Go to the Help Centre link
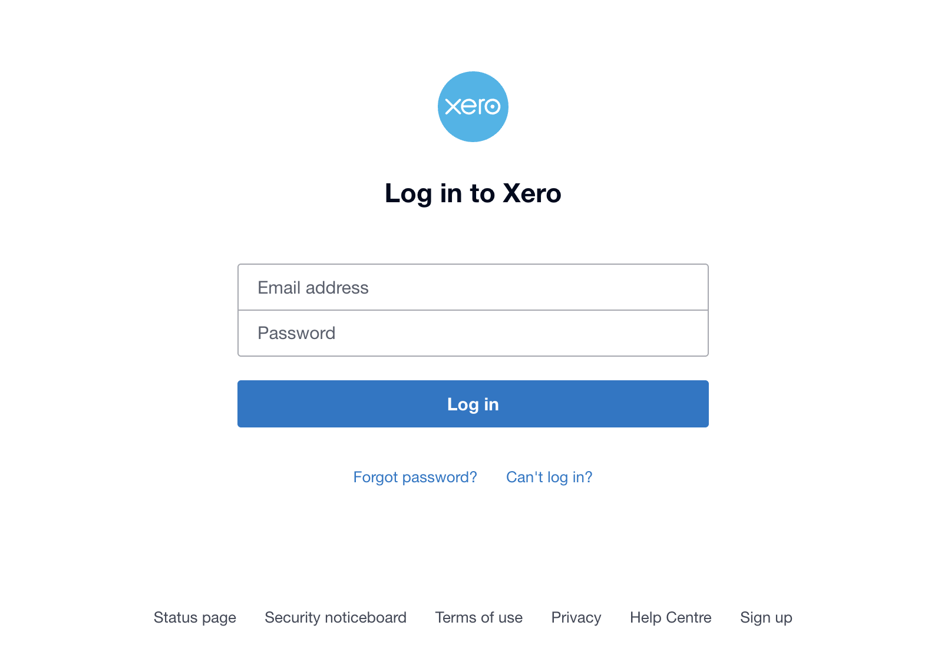The image size is (951, 645). [x=671, y=617]
